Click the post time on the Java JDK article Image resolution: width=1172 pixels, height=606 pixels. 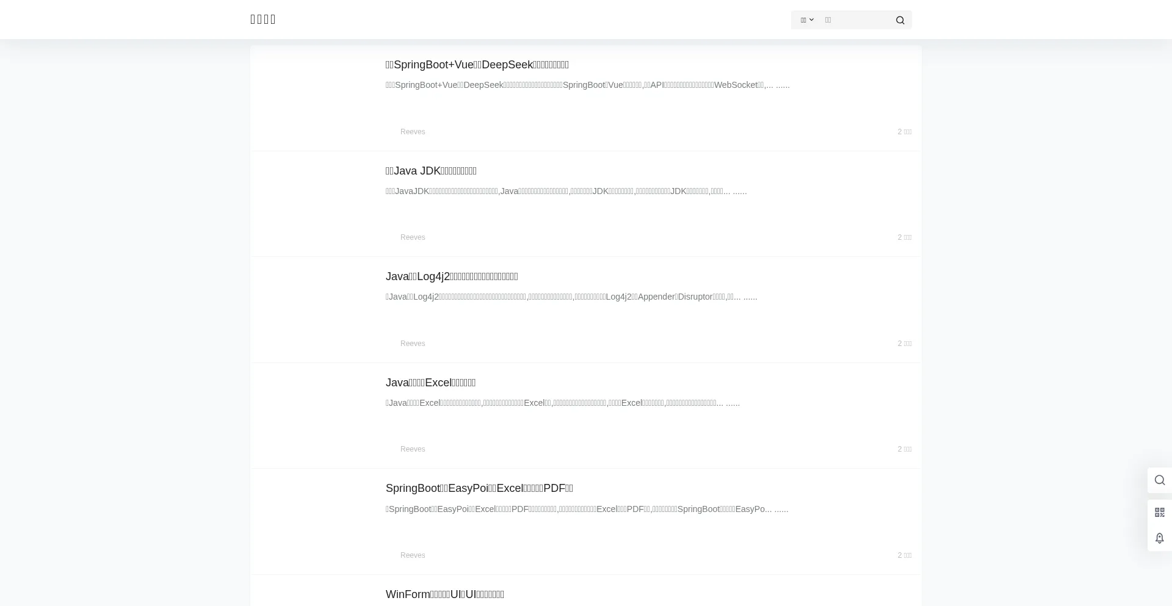pyautogui.click(x=905, y=237)
